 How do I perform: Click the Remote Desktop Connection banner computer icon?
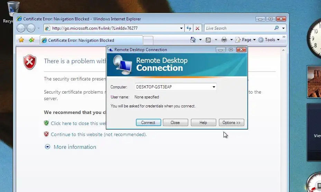122,65
